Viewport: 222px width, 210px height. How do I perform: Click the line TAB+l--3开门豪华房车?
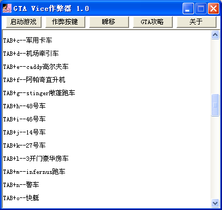pyautogui.click(x=36, y=159)
